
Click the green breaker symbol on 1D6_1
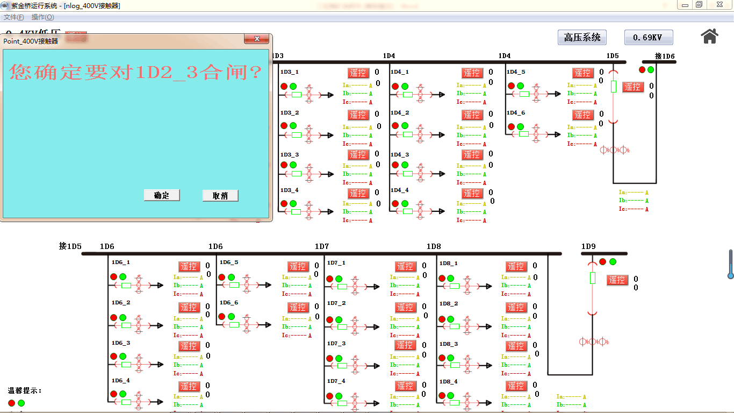(126, 286)
